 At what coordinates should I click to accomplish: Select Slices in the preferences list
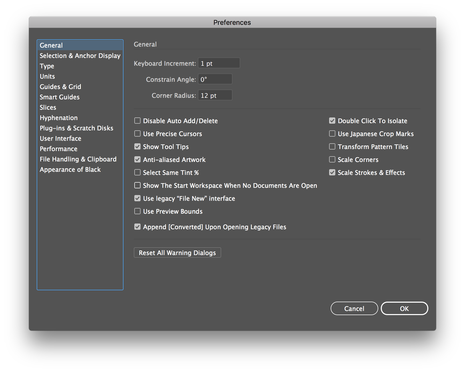80,107
